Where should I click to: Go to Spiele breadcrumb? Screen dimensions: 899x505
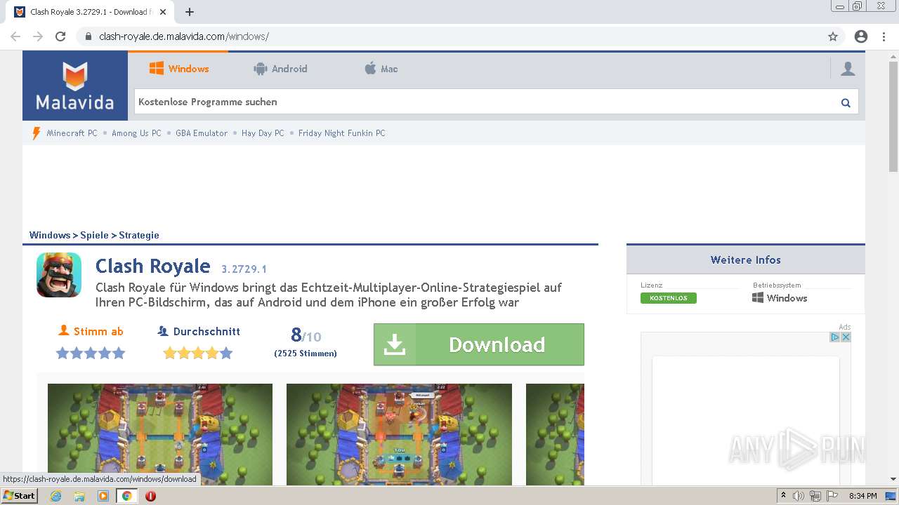[94, 236]
